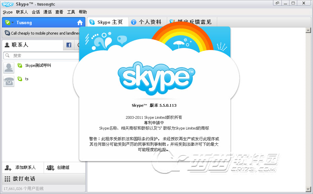Open the 拨打电话 dial pad

[44, 179]
